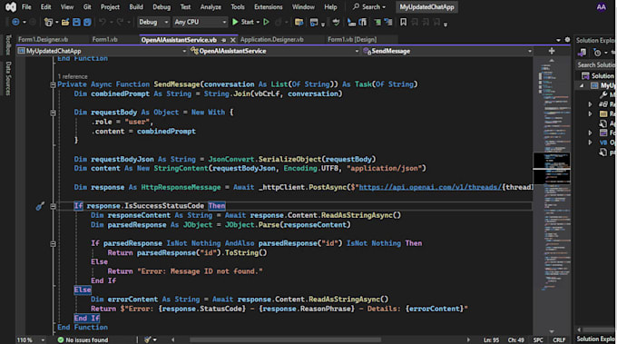Click the clock icon in the Solution Explorer toolbar
The width and height of the screenshot is (617, 344).
point(597,53)
